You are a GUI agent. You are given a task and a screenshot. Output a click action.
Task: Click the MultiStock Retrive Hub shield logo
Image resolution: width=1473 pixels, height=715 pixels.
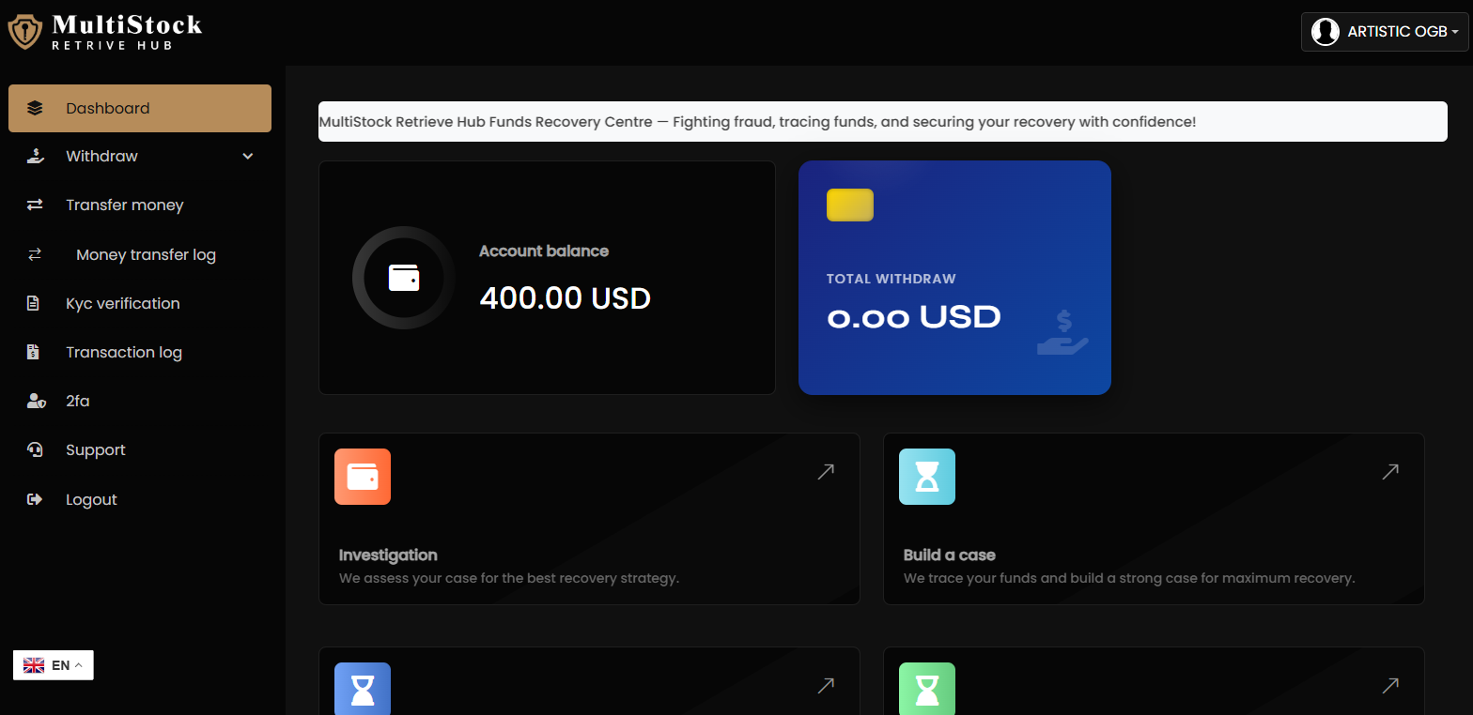coord(24,31)
